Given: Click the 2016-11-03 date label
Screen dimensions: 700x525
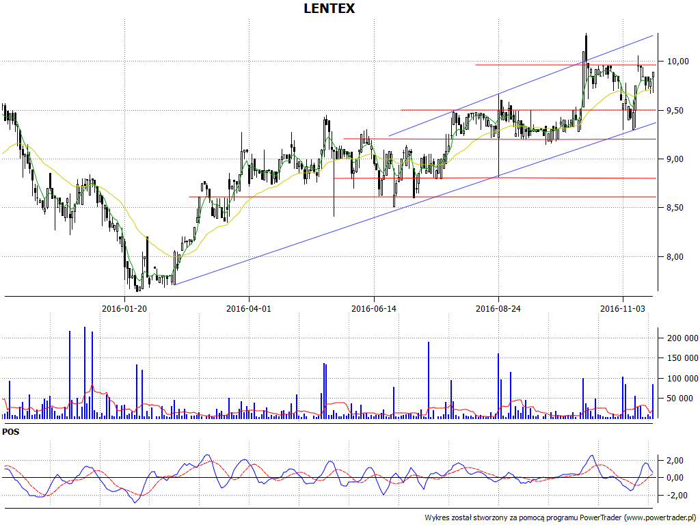Looking at the screenshot, I should 622,308.
